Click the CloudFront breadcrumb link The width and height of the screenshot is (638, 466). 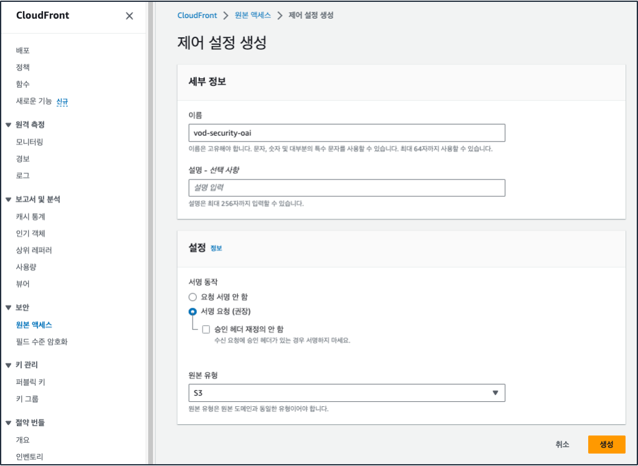coord(198,16)
